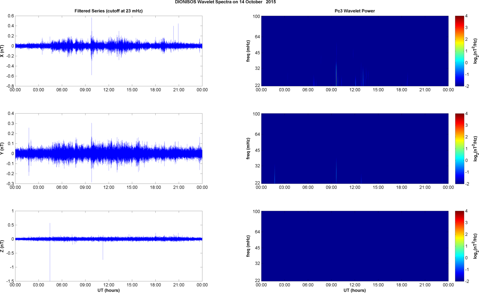This screenshot has height=293, width=479.
Task: Click the 'Filtered Series (cutoff at 23 mHz)' heading
Action: tap(108, 11)
